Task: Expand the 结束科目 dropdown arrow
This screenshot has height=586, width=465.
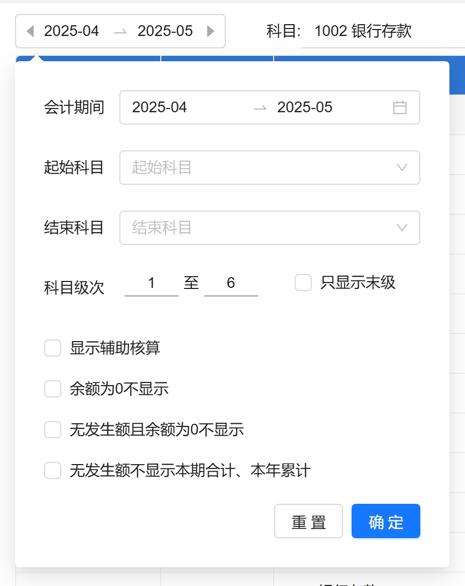Action: (402, 228)
